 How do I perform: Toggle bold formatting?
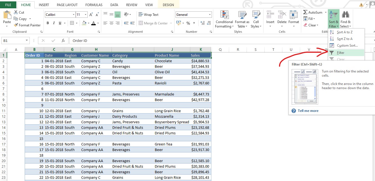pos(47,23)
